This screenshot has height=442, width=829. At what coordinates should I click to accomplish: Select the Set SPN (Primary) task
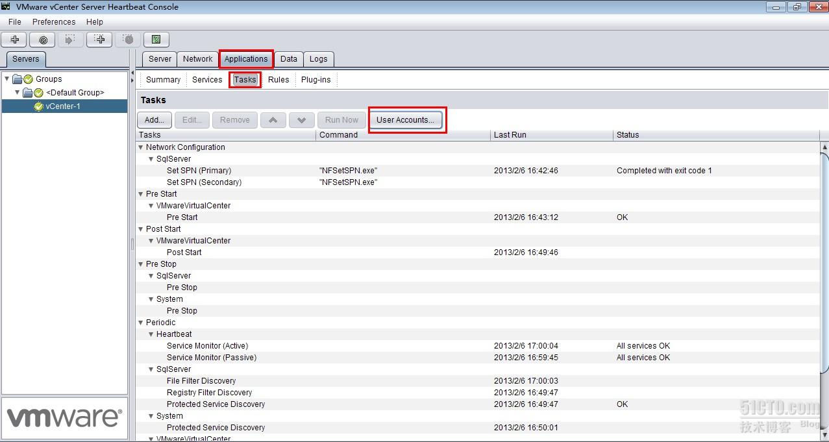478,171
